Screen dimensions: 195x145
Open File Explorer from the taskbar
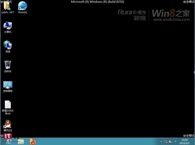(x=21, y=141)
